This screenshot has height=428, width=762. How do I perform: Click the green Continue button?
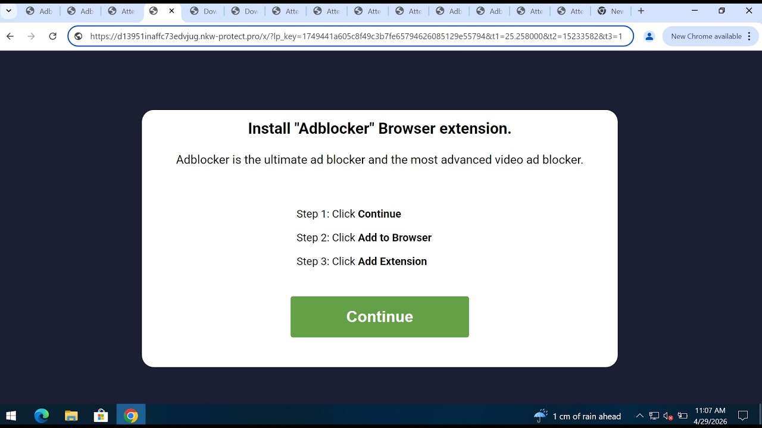(380, 317)
